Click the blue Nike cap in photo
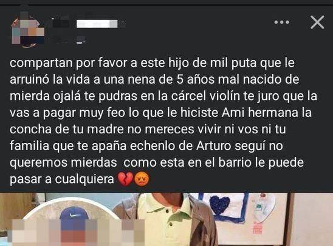Screen dimensions: 333x246 click(74, 214)
